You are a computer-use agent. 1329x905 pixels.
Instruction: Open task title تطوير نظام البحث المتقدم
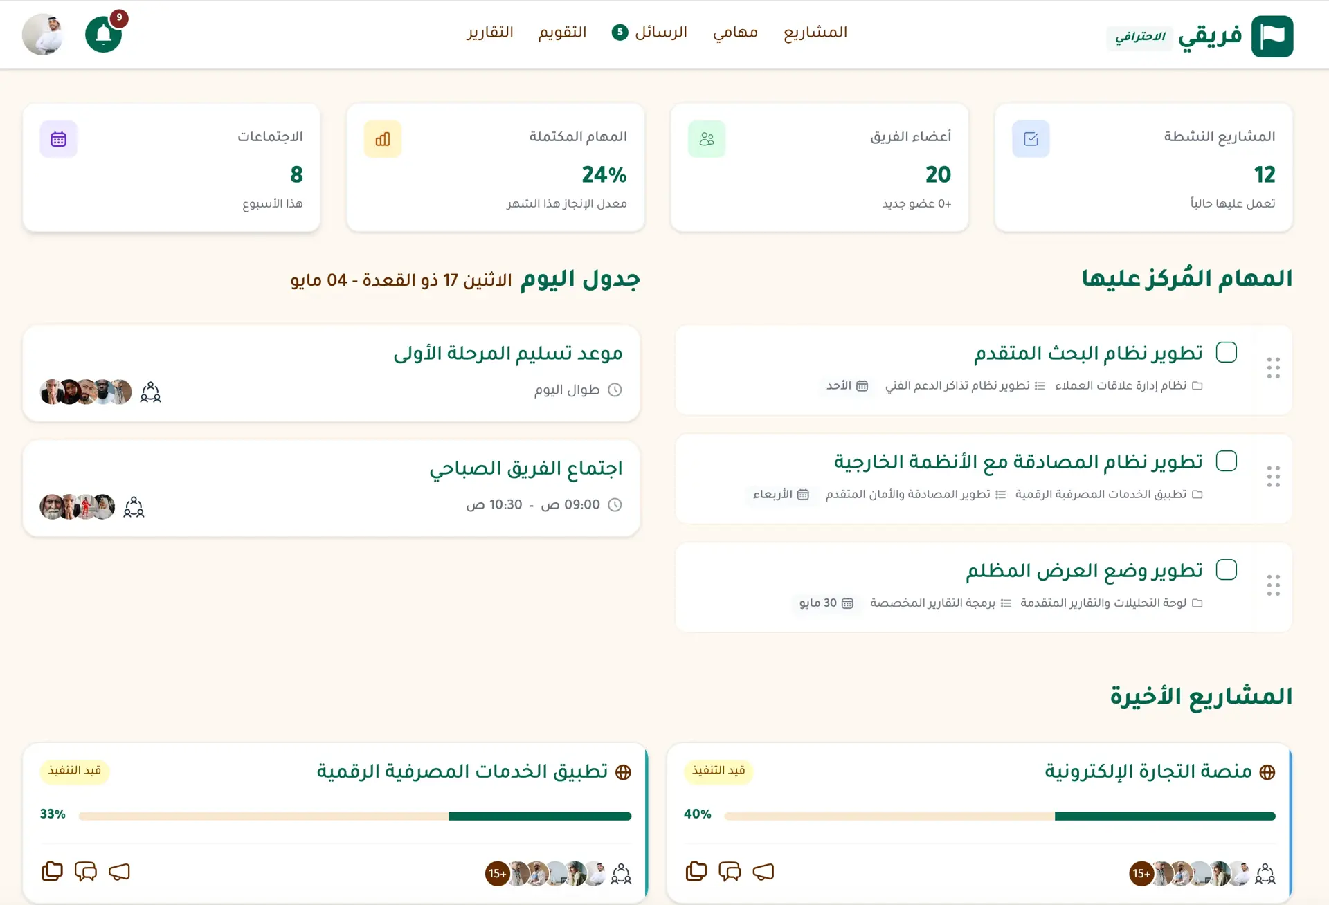click(x=1088, y=353)
